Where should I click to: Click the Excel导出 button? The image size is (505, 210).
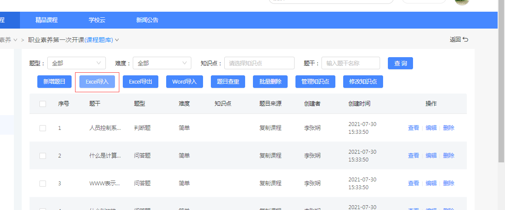pos(141,82)
